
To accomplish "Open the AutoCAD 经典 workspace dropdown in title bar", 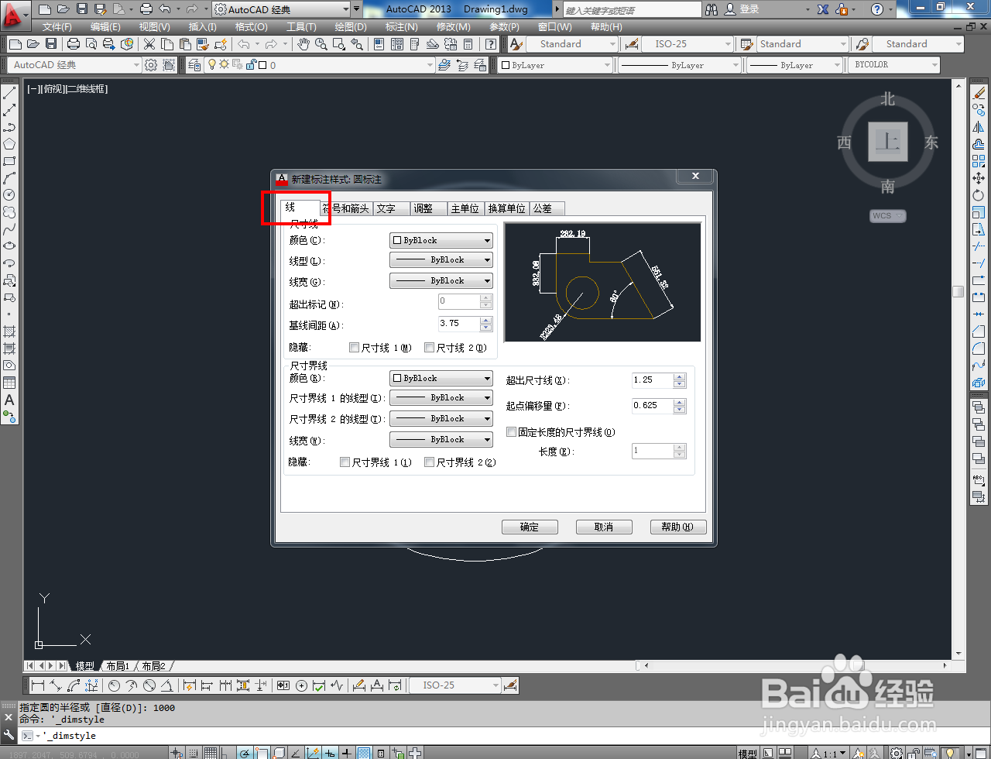I will click(281, 9).
